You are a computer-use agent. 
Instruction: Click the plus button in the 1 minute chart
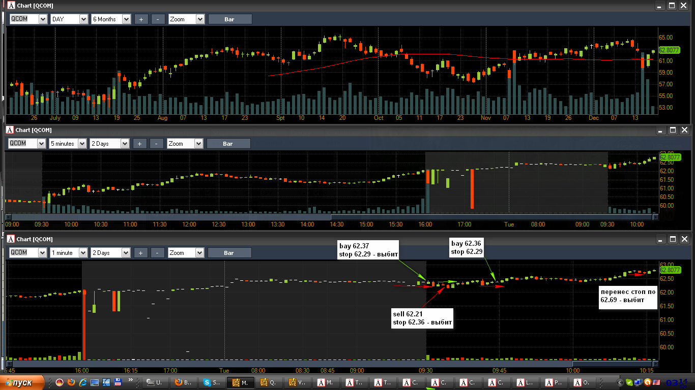[x=140, y=253]
